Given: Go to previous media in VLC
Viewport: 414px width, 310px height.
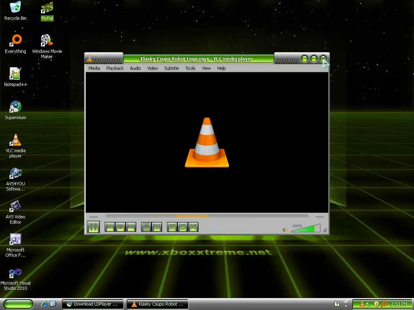Looking at the screenshot, I should pos(110,227).
